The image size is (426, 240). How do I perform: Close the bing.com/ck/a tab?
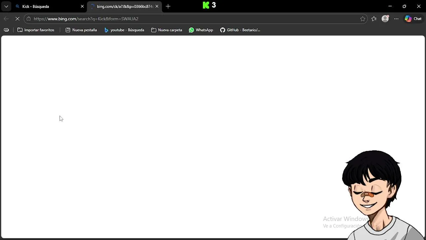157,6
